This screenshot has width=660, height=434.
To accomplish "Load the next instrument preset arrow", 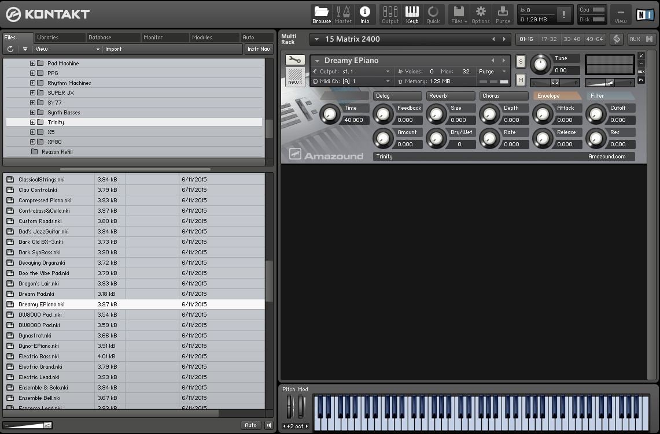I will [503, 61].
